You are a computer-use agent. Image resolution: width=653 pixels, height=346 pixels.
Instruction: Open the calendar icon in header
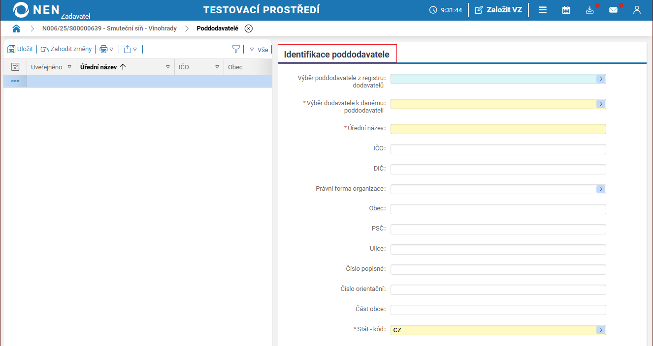click(566, 10)
